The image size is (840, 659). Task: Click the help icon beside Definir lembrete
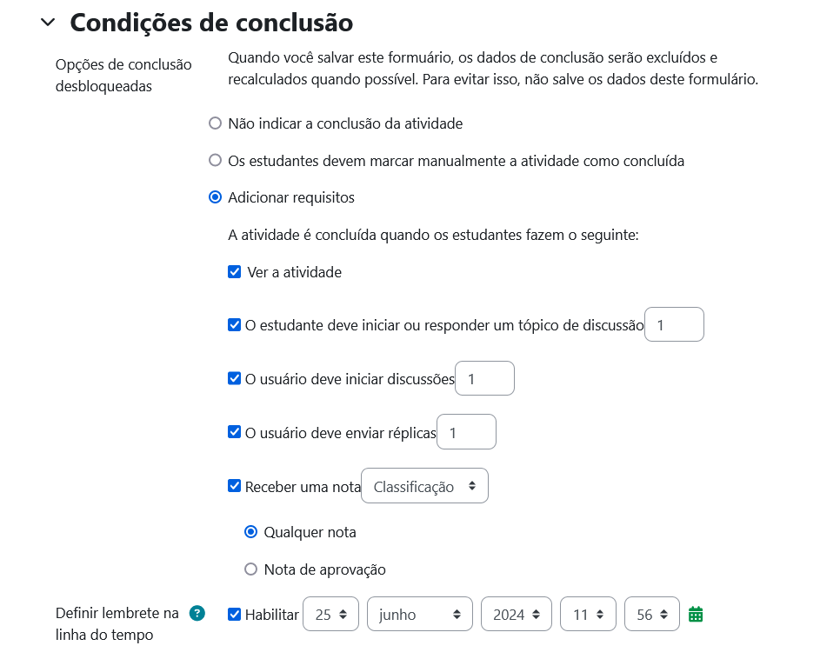tap(197, 614)
